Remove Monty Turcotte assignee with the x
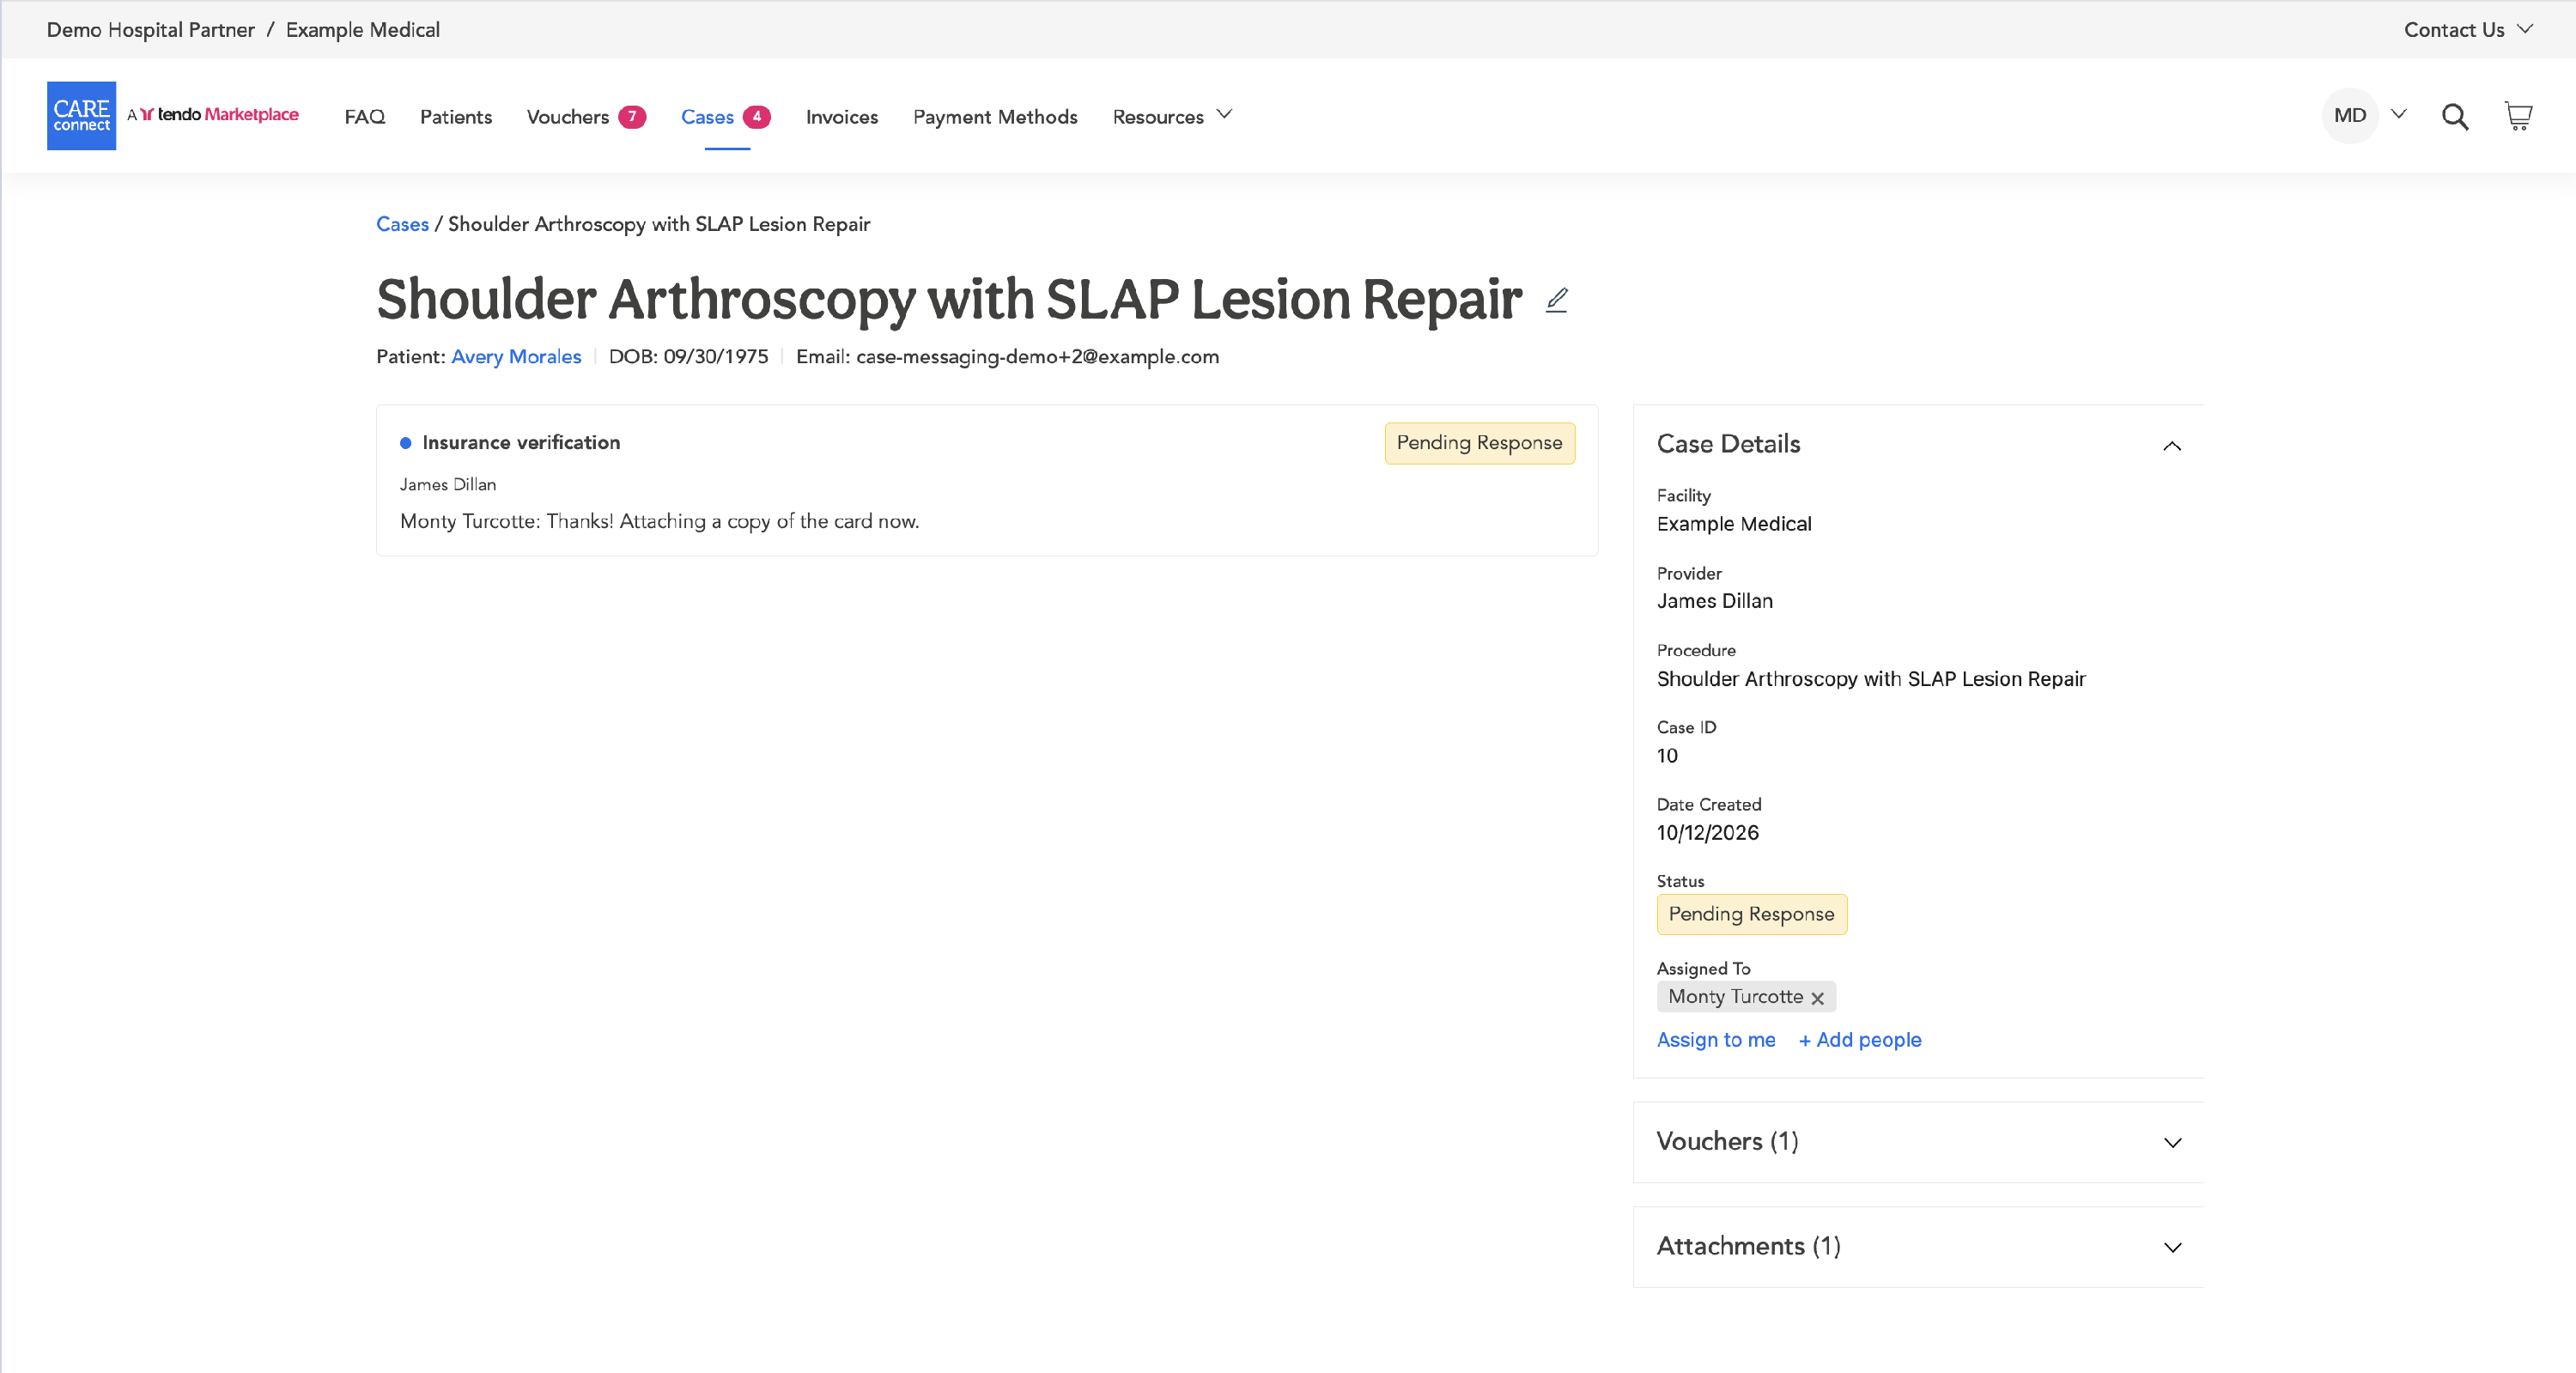 point(1817,998)
